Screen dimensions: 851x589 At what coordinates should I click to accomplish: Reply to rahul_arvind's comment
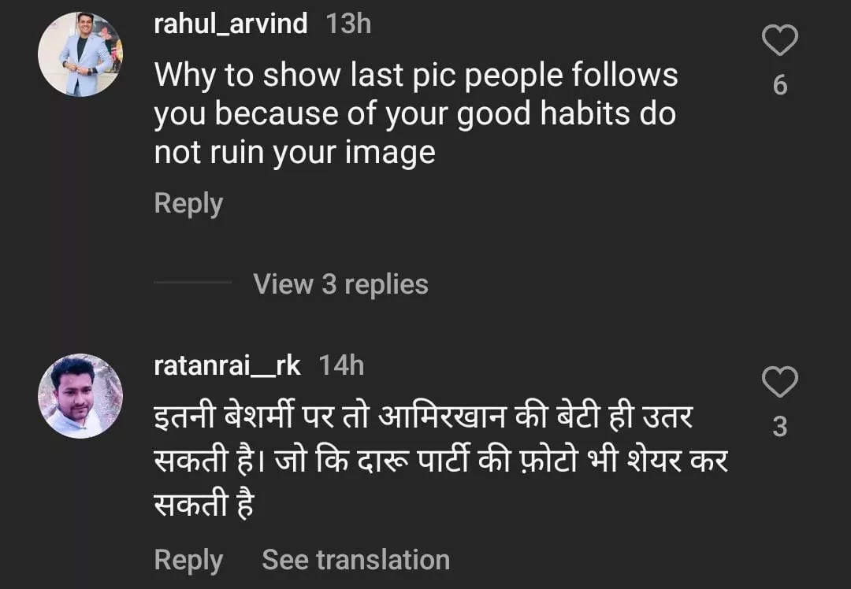click(188, 203)
